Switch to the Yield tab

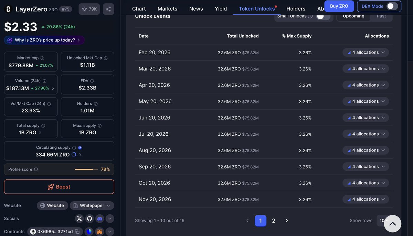click(221, 9)
